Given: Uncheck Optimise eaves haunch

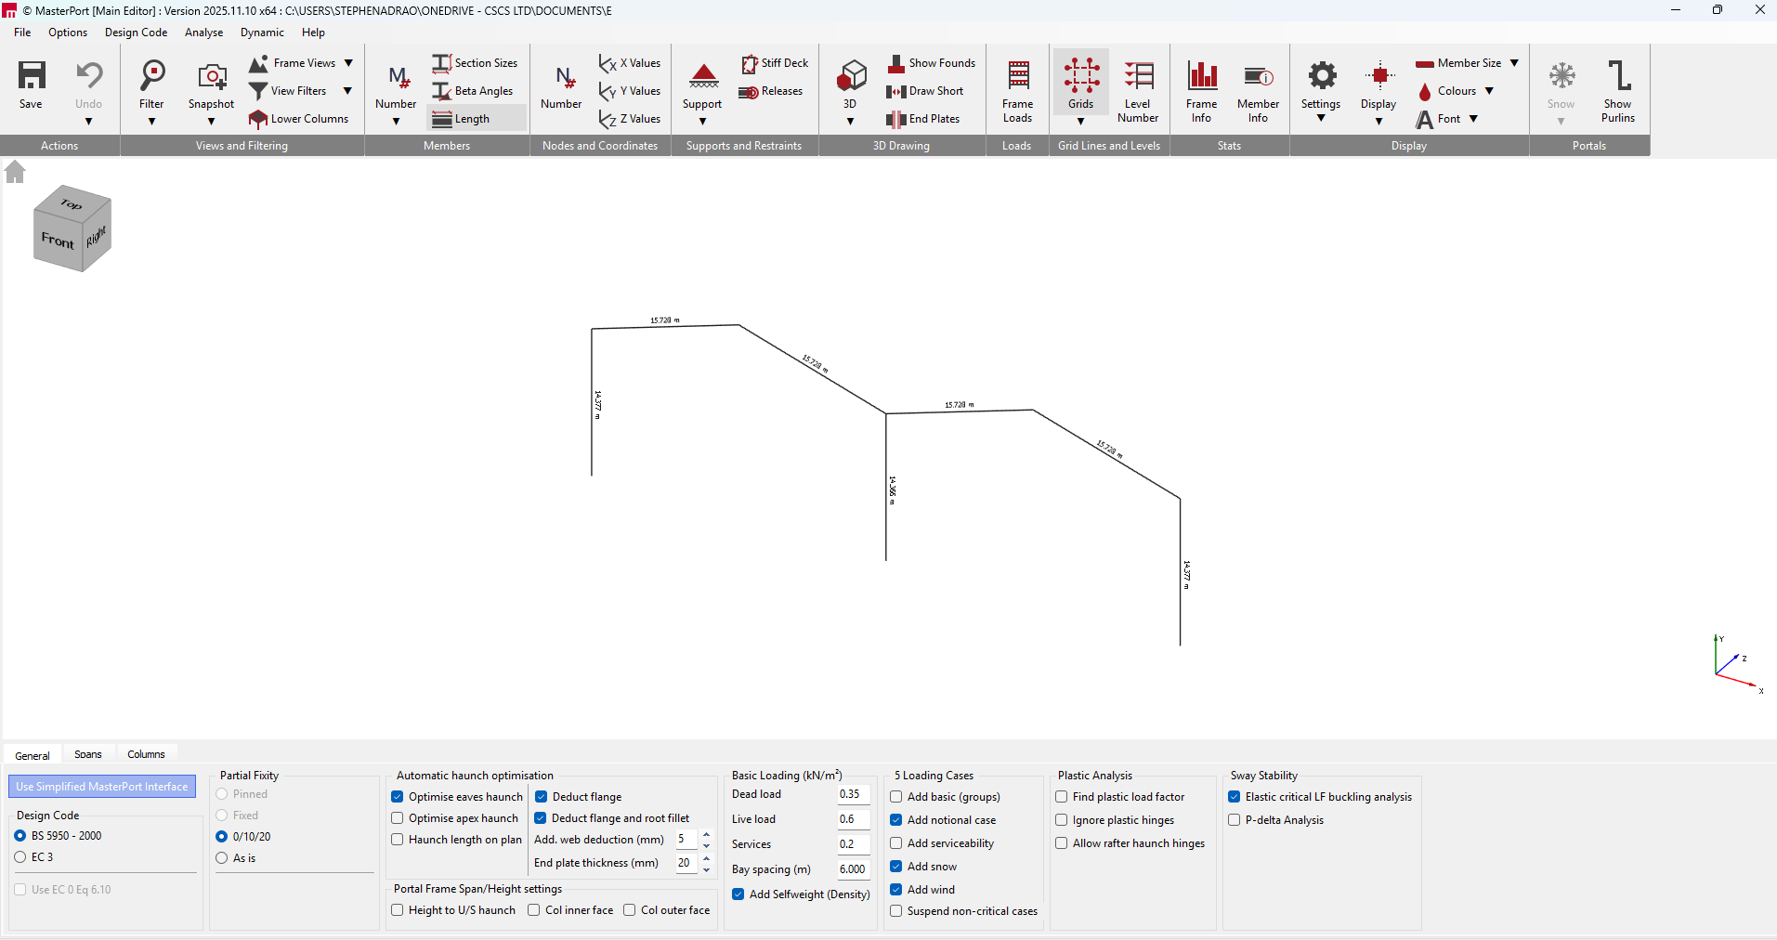Looking at the screenshot, I should (398, 797).
